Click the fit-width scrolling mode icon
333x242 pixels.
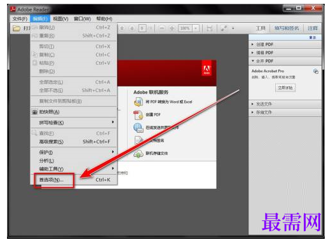(210, 28)
